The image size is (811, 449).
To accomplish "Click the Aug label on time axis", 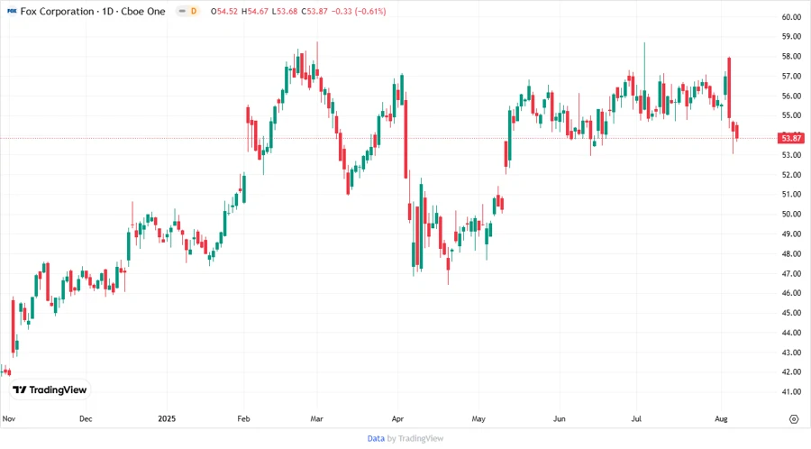I will [x=721, y=418].
